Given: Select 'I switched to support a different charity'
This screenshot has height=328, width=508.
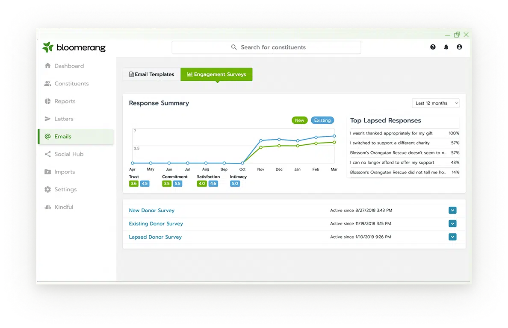Looking at the screenshot, I should 405,143.
